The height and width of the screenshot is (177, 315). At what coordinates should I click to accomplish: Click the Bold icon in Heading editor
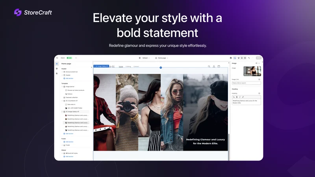click(237, 97)
